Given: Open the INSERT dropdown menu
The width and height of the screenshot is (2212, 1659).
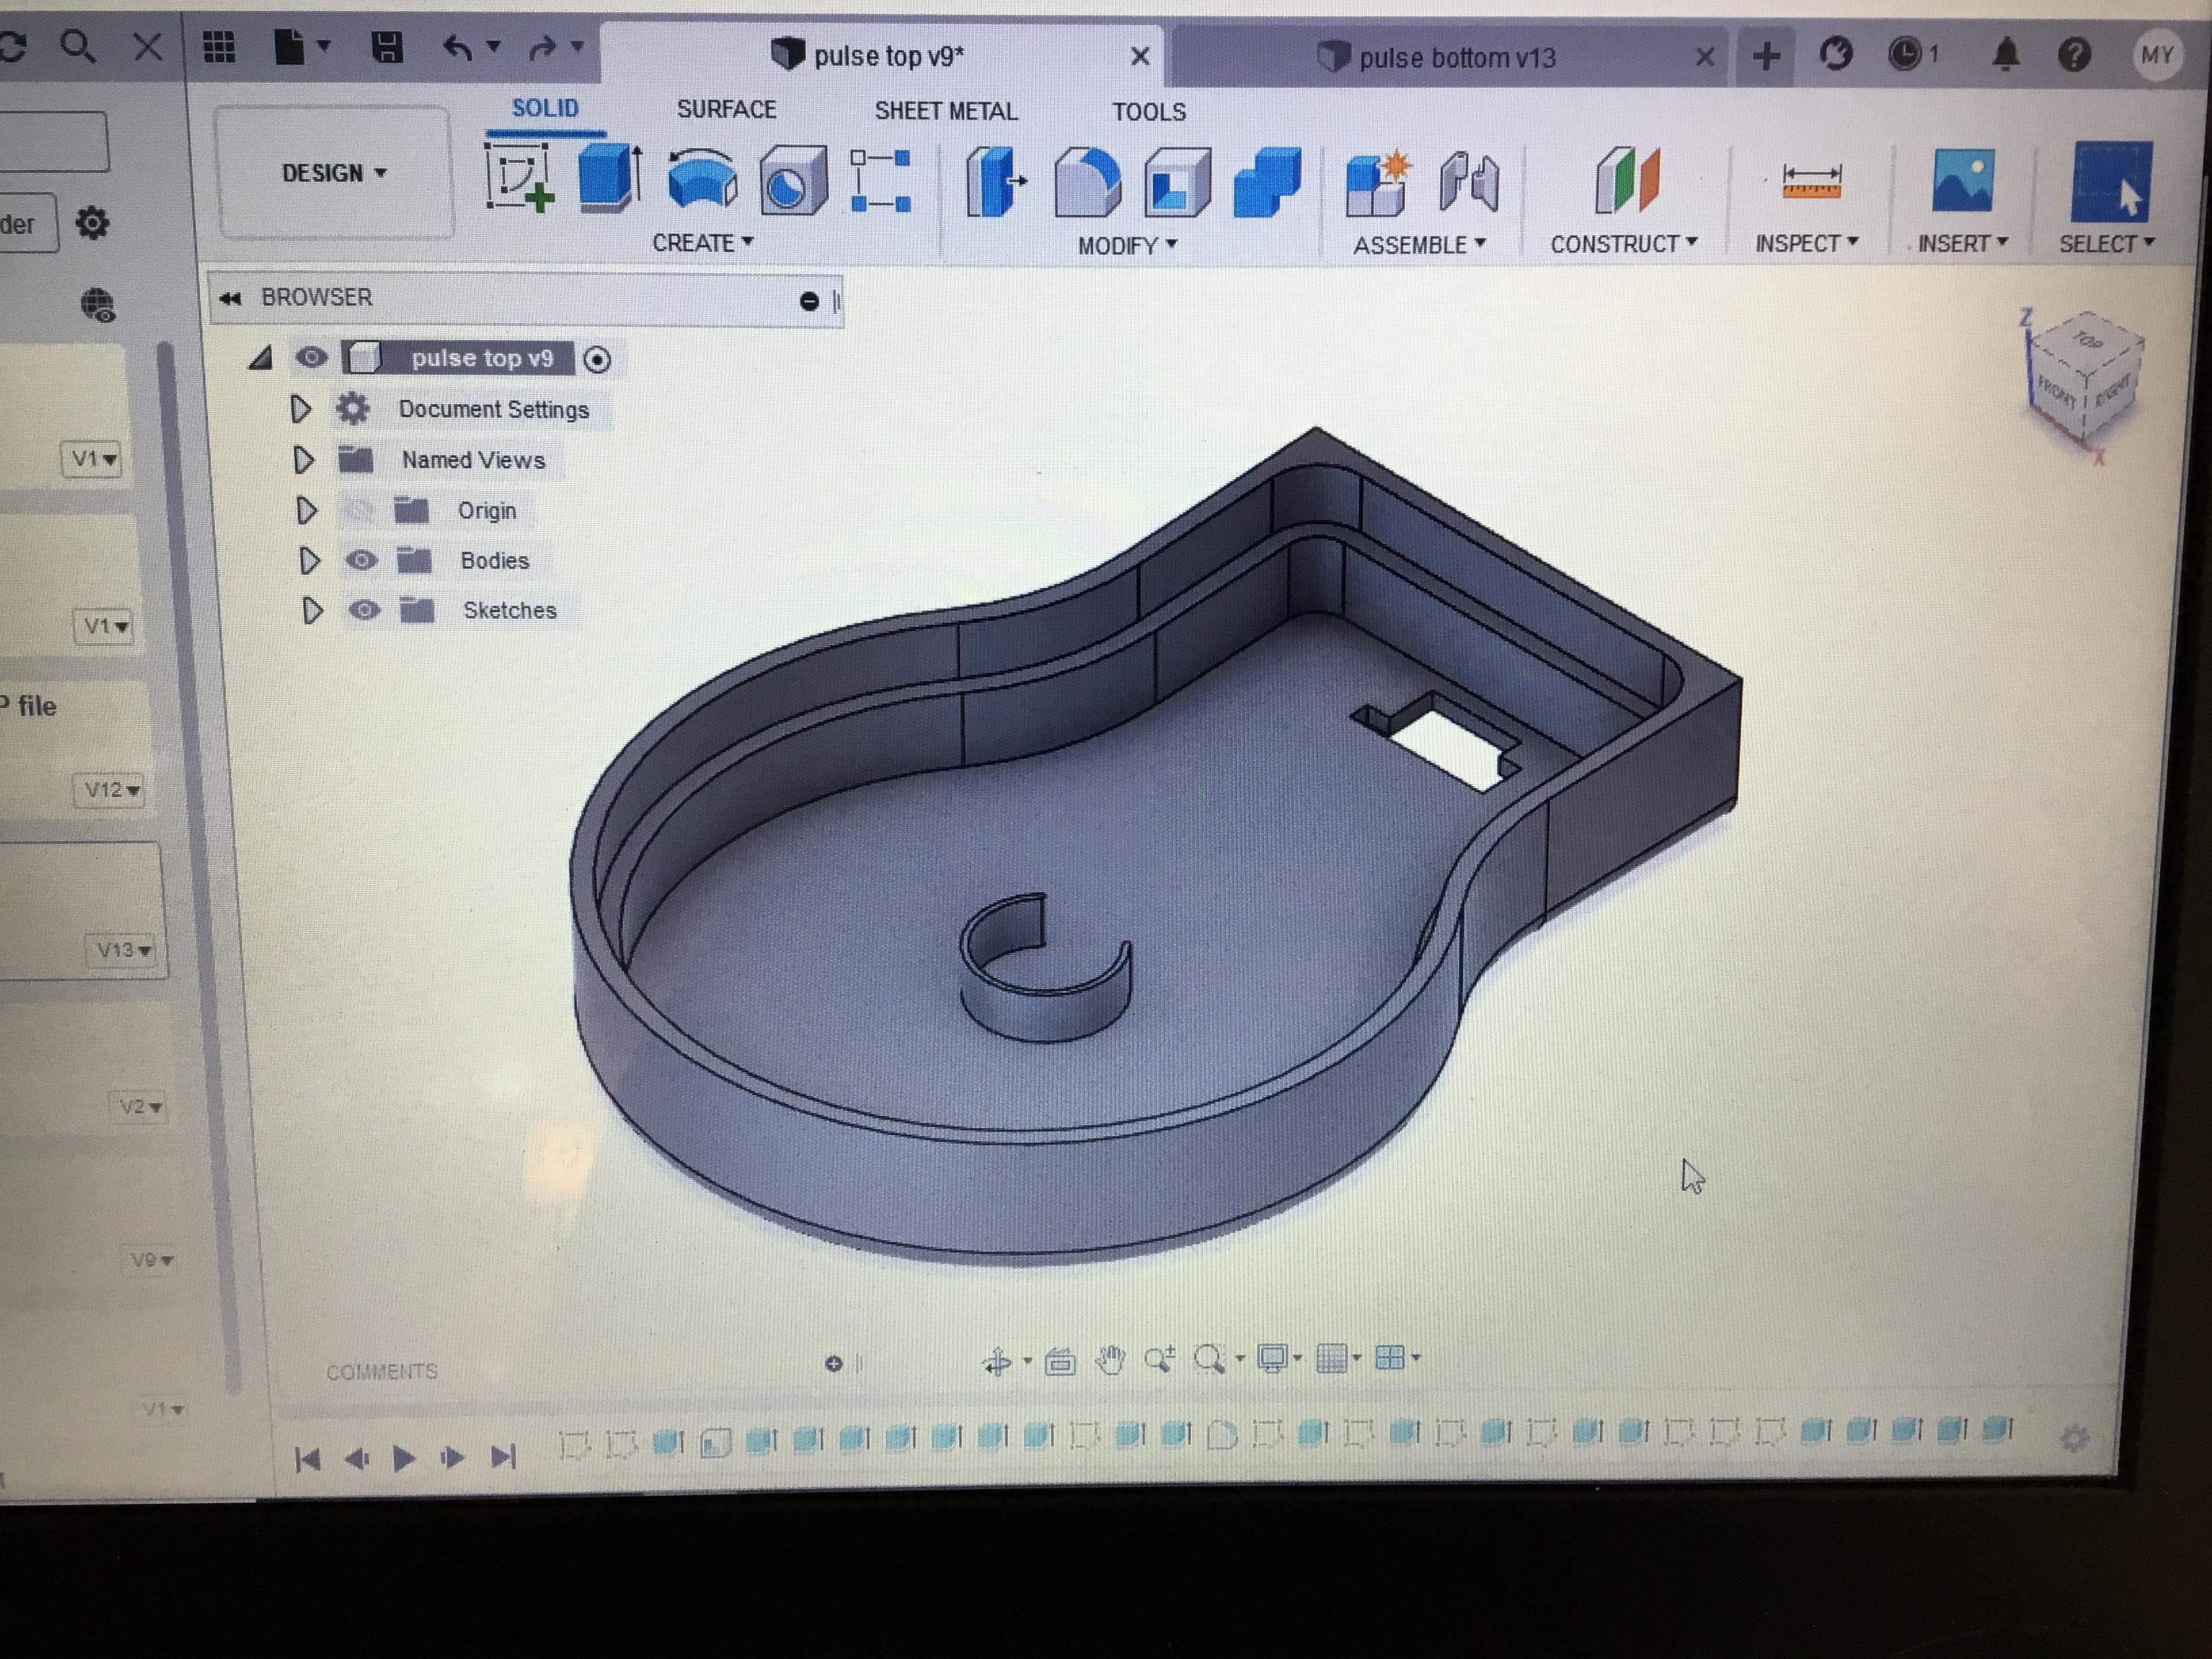Looking at the screenshot, I should (x=1962, y=243).
